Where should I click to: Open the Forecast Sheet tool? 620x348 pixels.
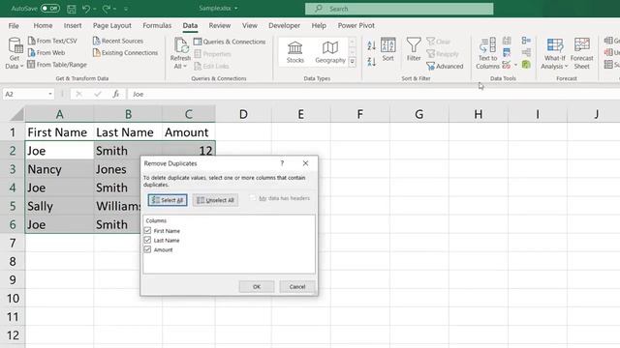[x=581, y=53]
